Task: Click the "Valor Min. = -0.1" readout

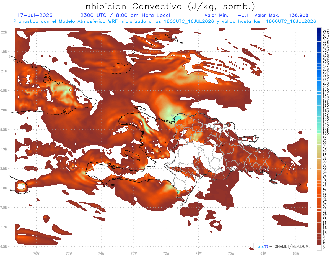Action: [227, 15]
